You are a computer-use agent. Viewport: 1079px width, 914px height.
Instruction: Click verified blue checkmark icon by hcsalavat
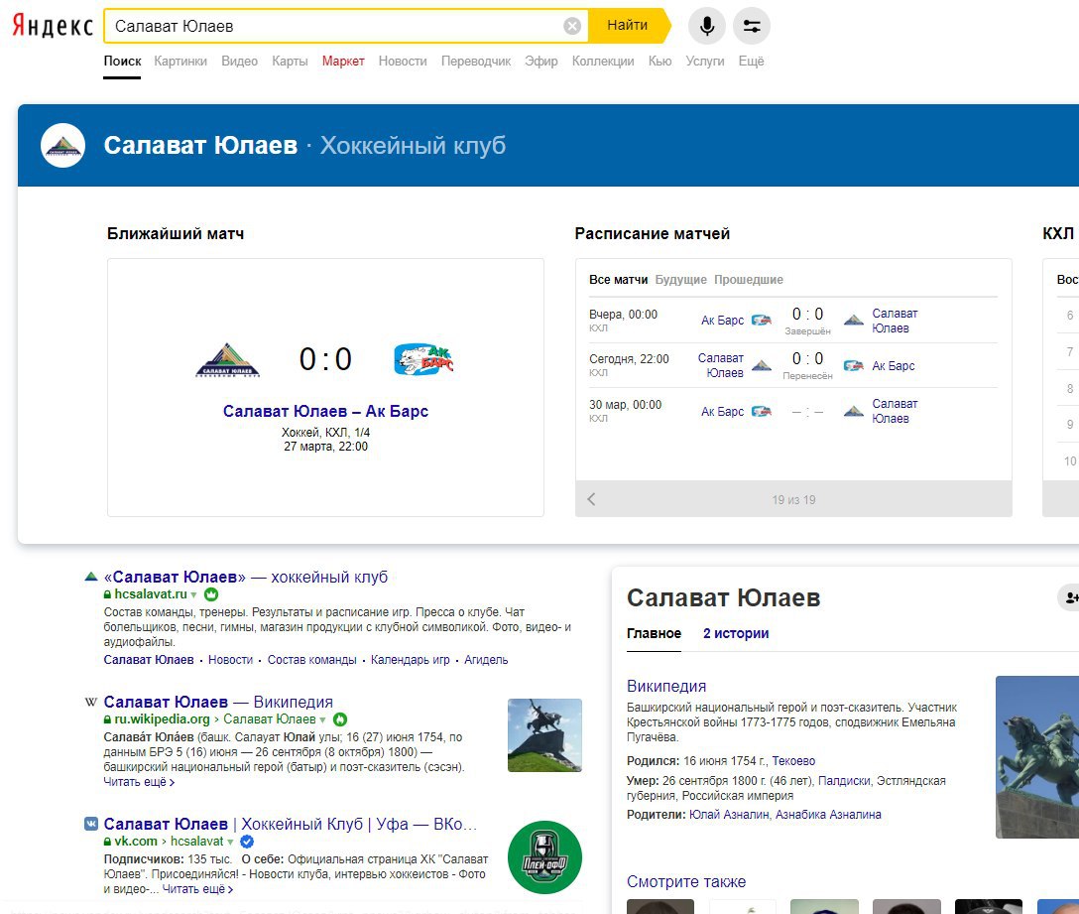pyautogui.click(x=247, y=841)
